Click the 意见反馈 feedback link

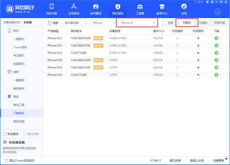click(175, 160)
